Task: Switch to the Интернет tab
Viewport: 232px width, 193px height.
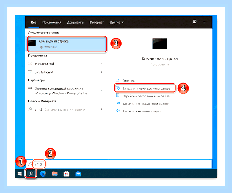Action: click(x=97, y=22)
